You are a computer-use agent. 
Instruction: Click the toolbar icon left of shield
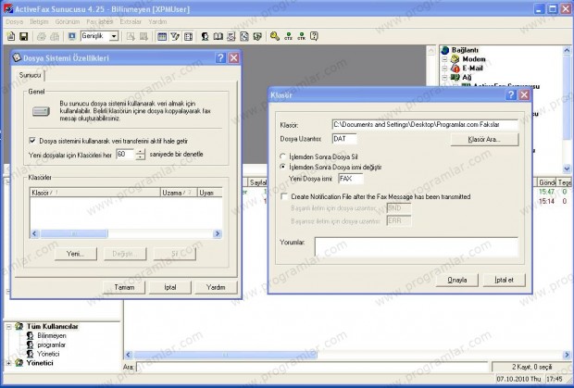click(x=244, y=36)
